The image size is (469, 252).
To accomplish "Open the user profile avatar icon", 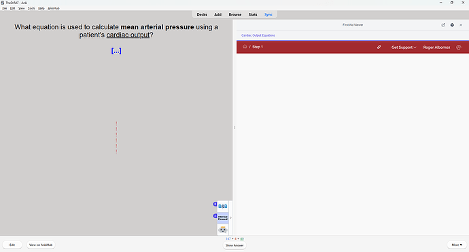I will point(459,48).
